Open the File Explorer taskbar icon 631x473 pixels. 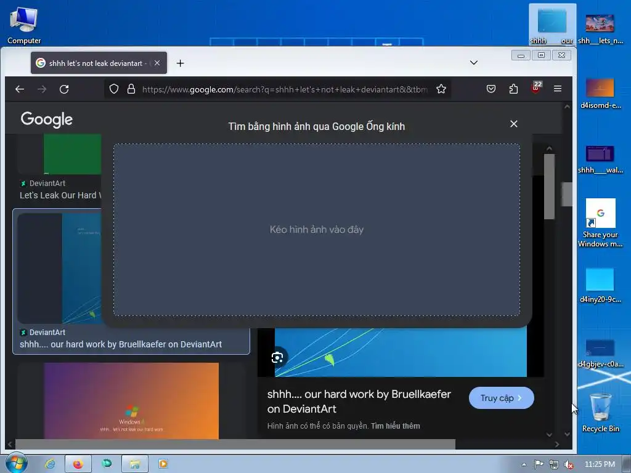(x=134, y=464)
